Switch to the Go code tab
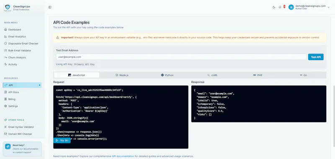The height and width of the screenshot is (159, 335). click(x=303, y=75)
